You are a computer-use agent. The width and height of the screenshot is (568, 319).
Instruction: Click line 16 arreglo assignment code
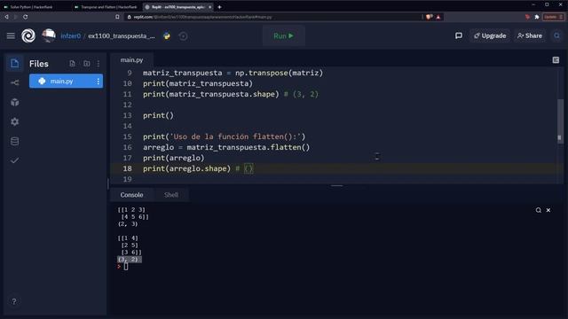tap(226, 147)
